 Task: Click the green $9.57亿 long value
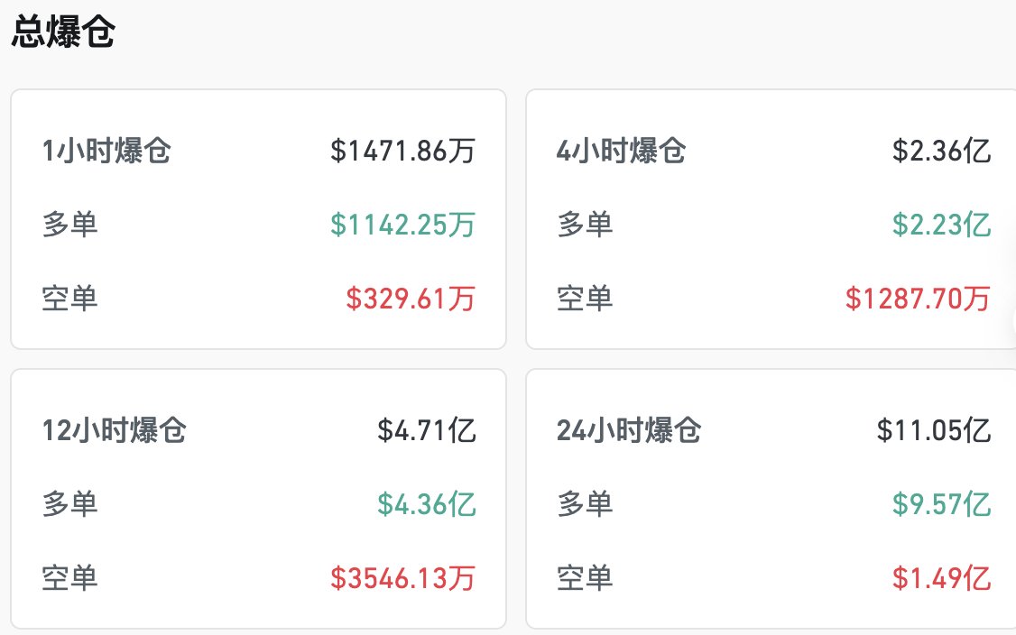click(x=942, y=504)
